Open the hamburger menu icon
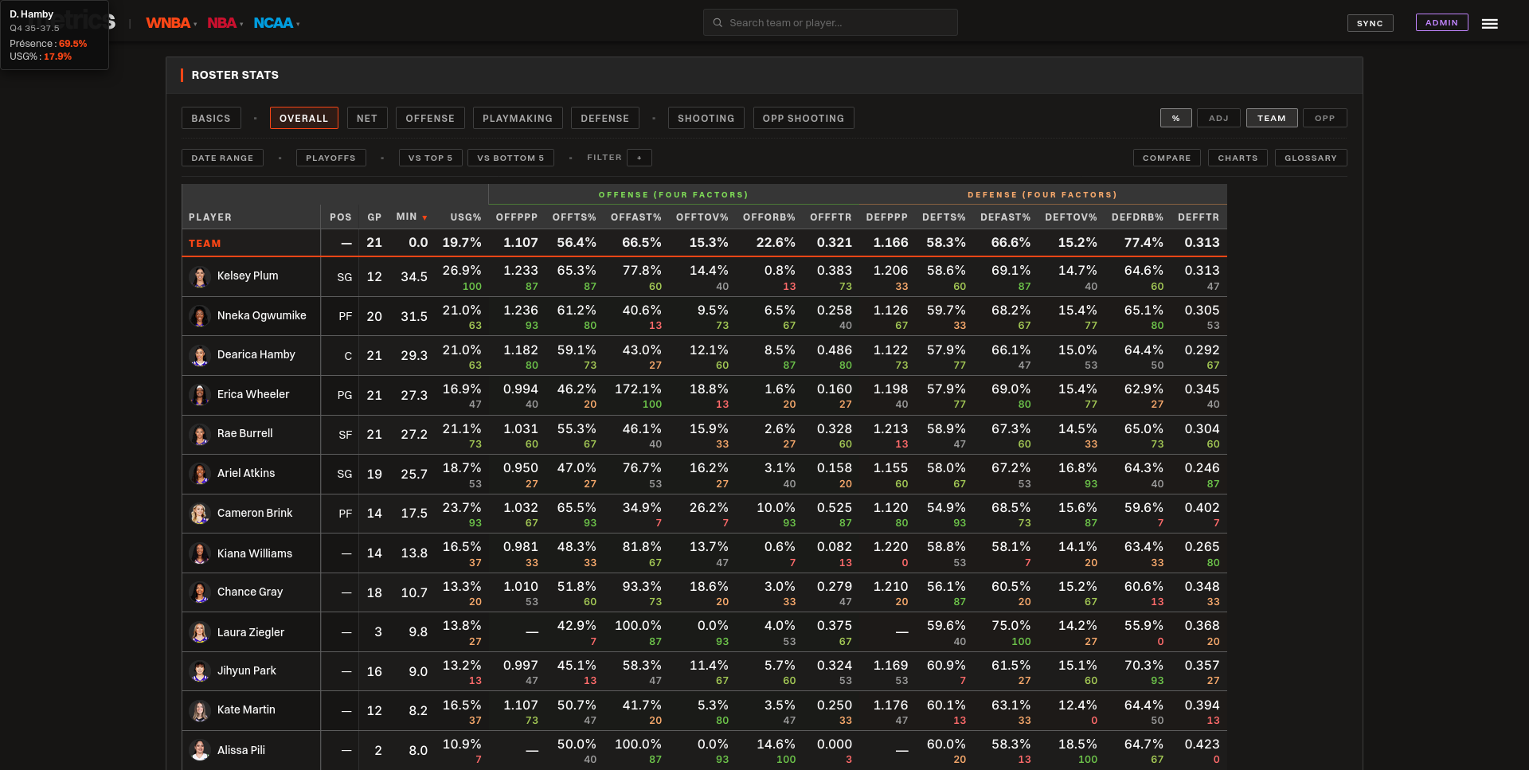The image size is (1529, 770). pyautogui.click(x=1489, y=24)
